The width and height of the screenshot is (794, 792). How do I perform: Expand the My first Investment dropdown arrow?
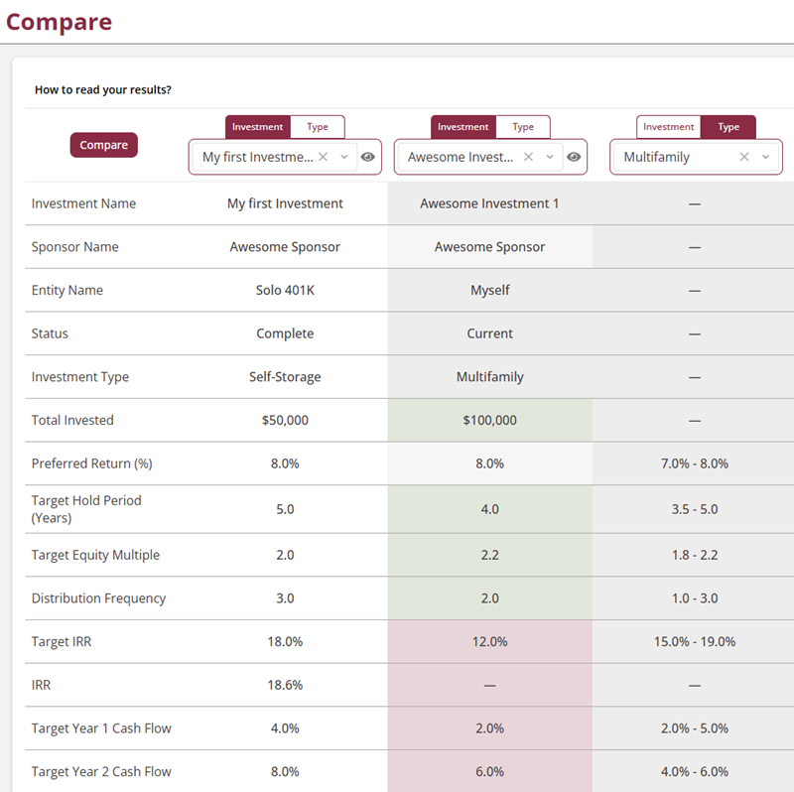(x=344, y=157)
